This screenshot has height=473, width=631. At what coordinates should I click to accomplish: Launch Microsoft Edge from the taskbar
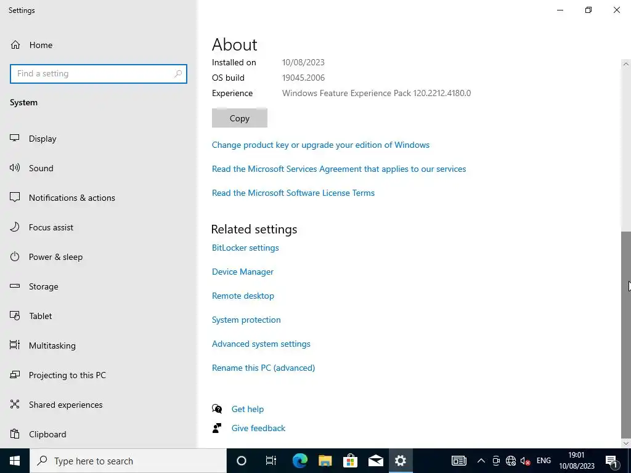pyautogui.click(x=300, y=461)
